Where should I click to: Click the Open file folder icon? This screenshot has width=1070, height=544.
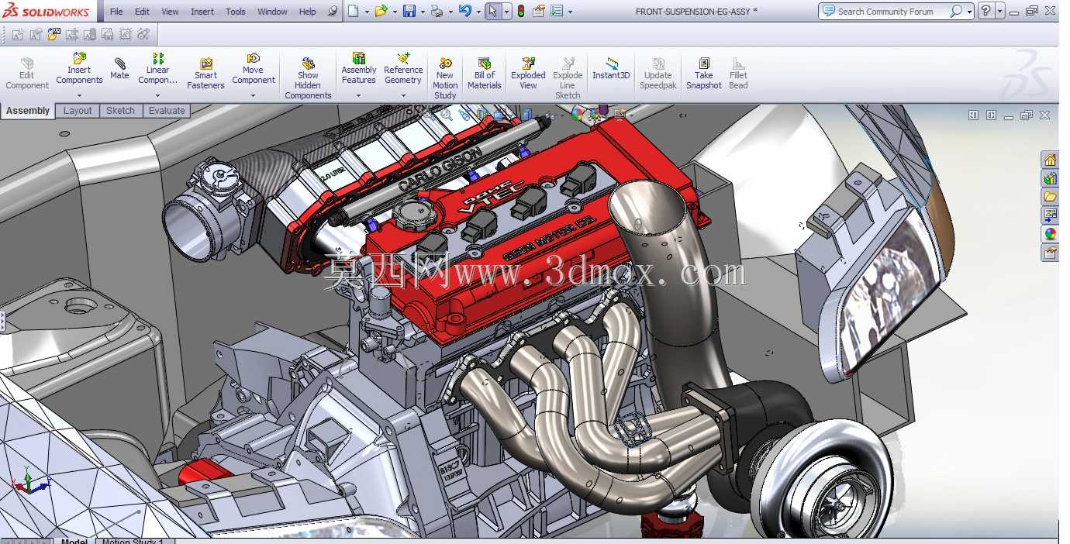coord(381,11)
